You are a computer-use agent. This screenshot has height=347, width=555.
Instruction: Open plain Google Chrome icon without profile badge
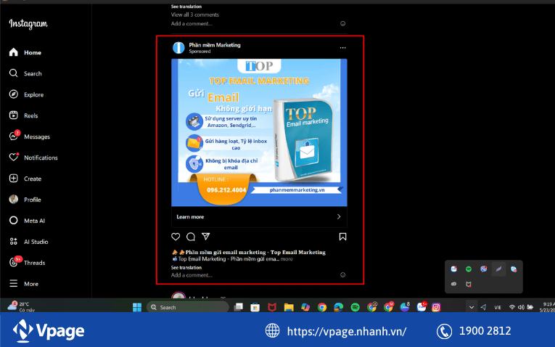(322, 307)
